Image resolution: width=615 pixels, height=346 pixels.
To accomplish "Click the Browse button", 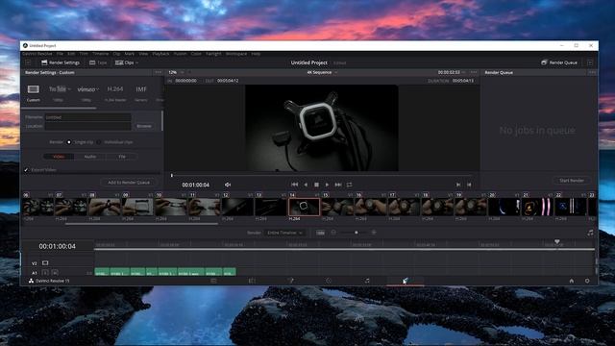I will pos(144,126).
